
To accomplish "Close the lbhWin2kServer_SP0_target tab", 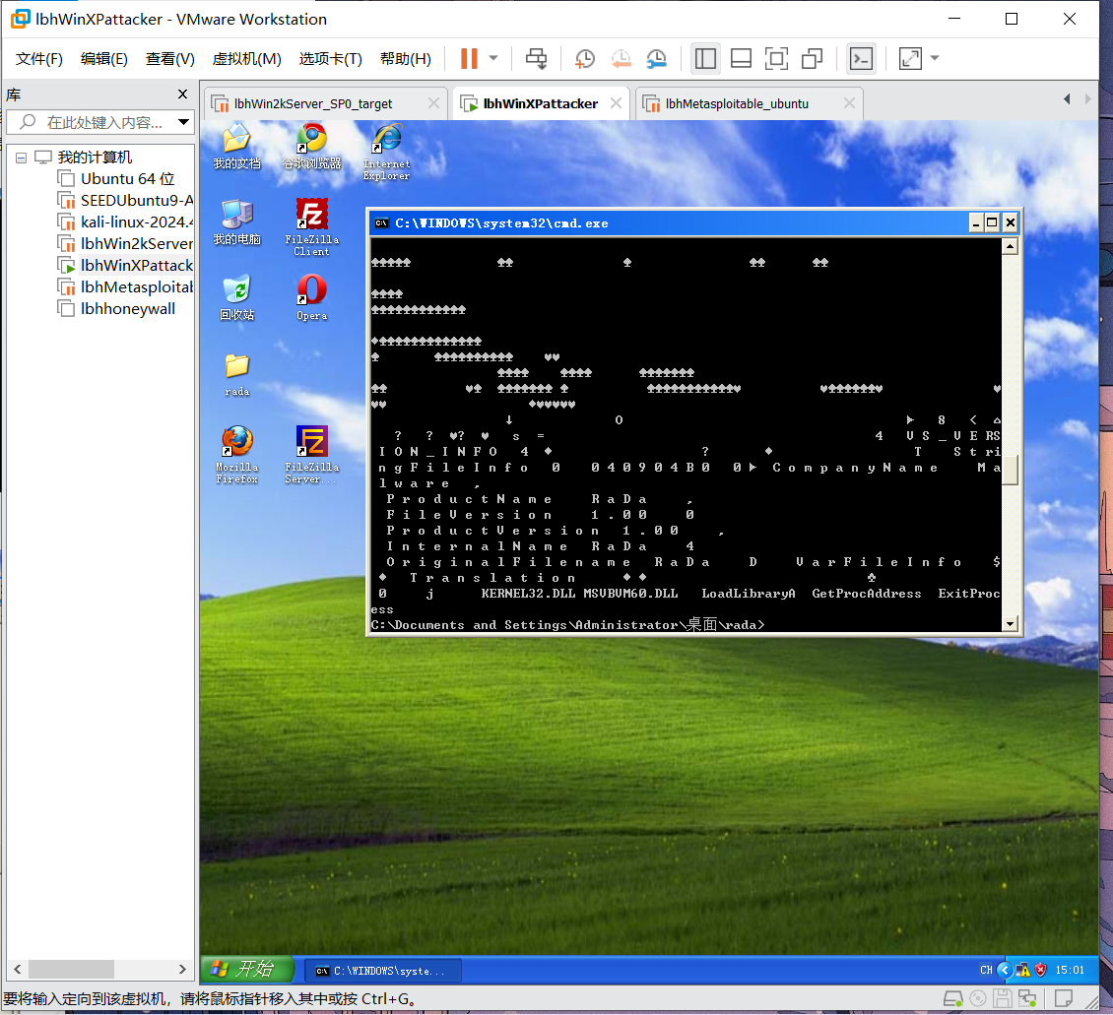I will click(x=433, y=102).
